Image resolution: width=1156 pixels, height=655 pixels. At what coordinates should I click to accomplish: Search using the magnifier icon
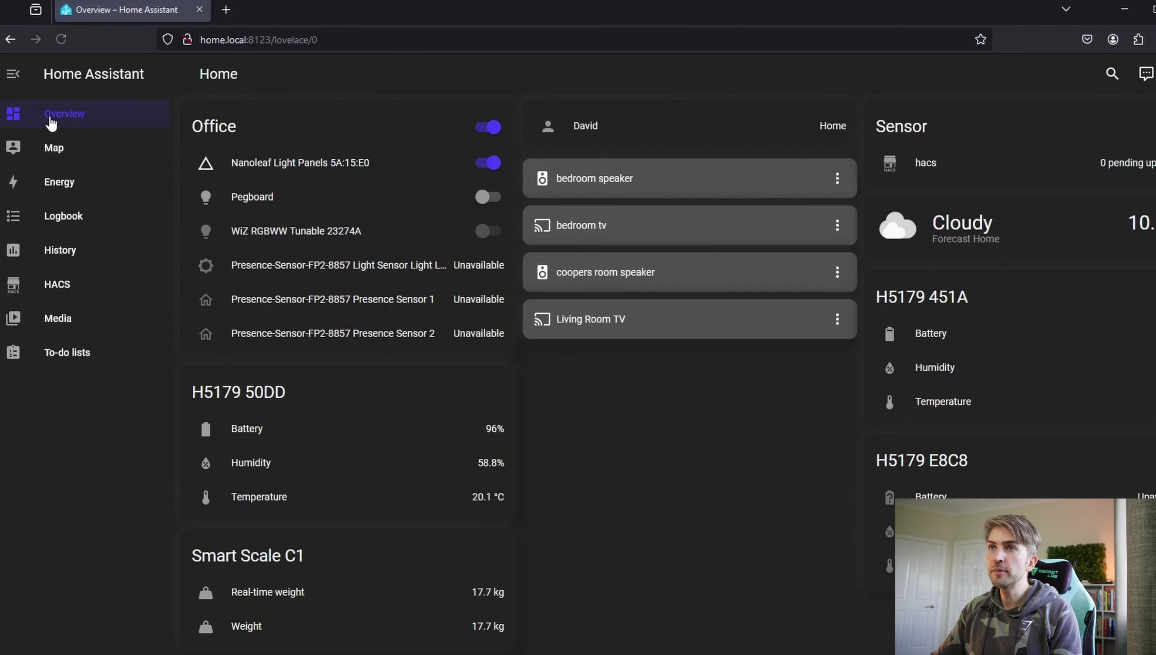pyautogui.click(x=1112, y=74)
